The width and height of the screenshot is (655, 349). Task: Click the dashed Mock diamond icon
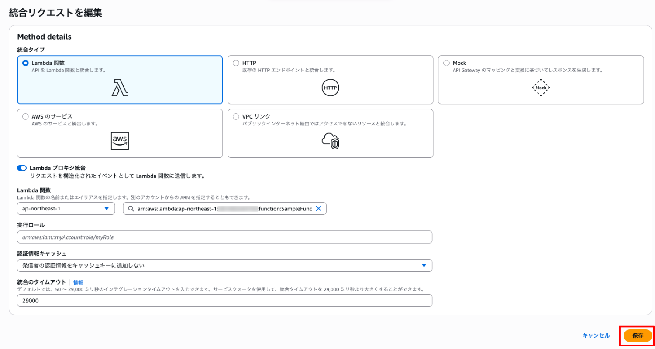[x=541, y=88]
